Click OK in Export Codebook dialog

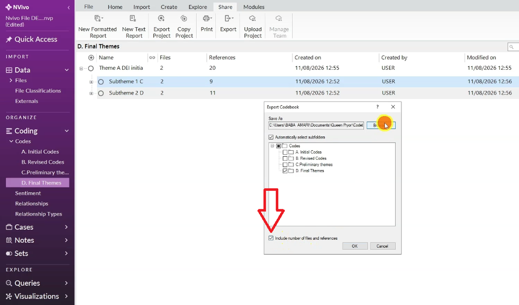(355, 246)
